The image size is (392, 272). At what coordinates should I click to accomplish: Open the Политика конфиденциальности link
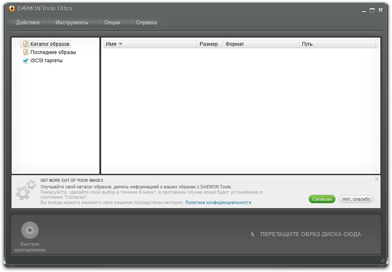(x=218, y=203)
